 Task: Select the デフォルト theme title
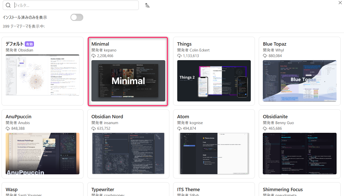15,44
